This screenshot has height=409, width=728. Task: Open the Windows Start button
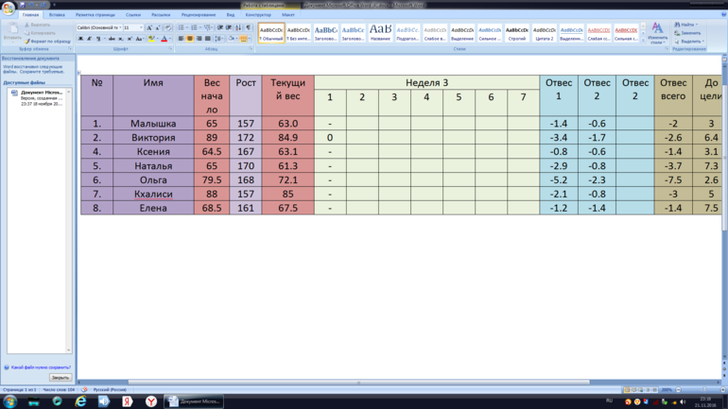[10, 401]
